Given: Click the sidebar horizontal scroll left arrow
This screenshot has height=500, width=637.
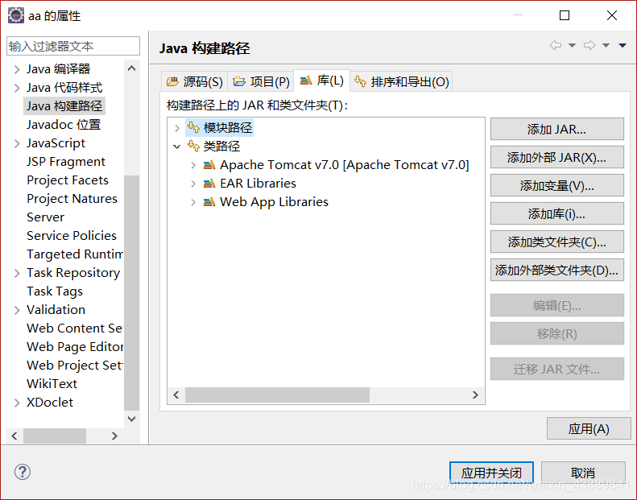Looking at the screenshot, I should (x=14, y=436).
